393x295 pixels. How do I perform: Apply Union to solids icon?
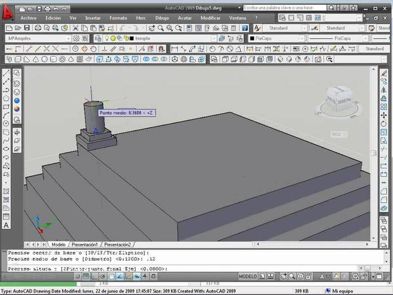(146, 59)
